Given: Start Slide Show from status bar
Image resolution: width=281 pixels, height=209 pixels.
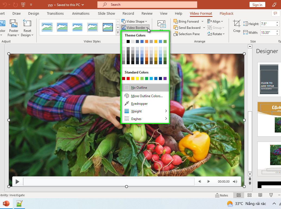Looking at the screenshot, I should tap(271, 195).
